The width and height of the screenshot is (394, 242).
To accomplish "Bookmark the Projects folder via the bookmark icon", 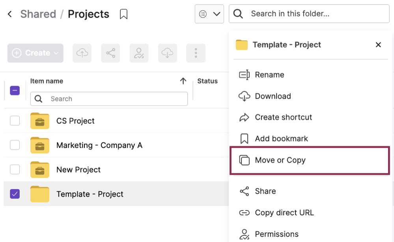I will (x=123, y=13).
